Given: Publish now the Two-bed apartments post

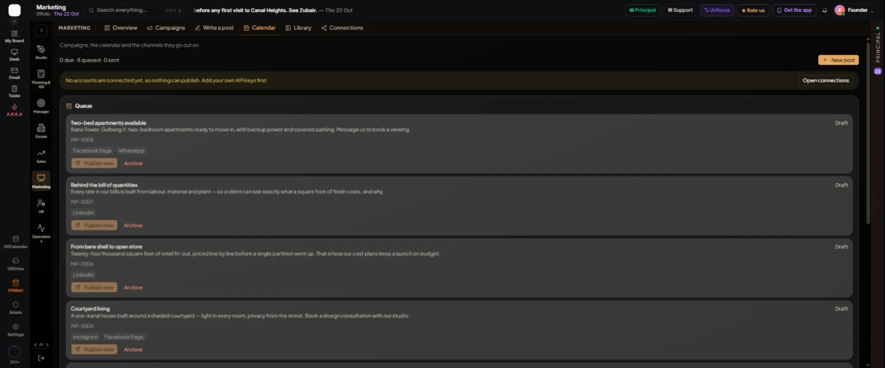Looking at the screenshot, I should point(94,163).
